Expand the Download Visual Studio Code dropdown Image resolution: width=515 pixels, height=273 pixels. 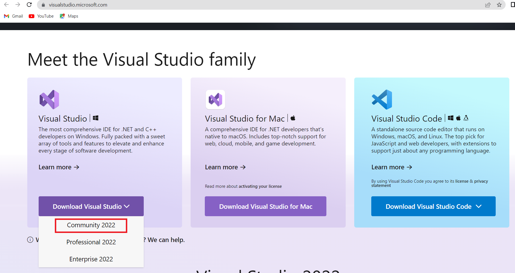click(433, 206)
